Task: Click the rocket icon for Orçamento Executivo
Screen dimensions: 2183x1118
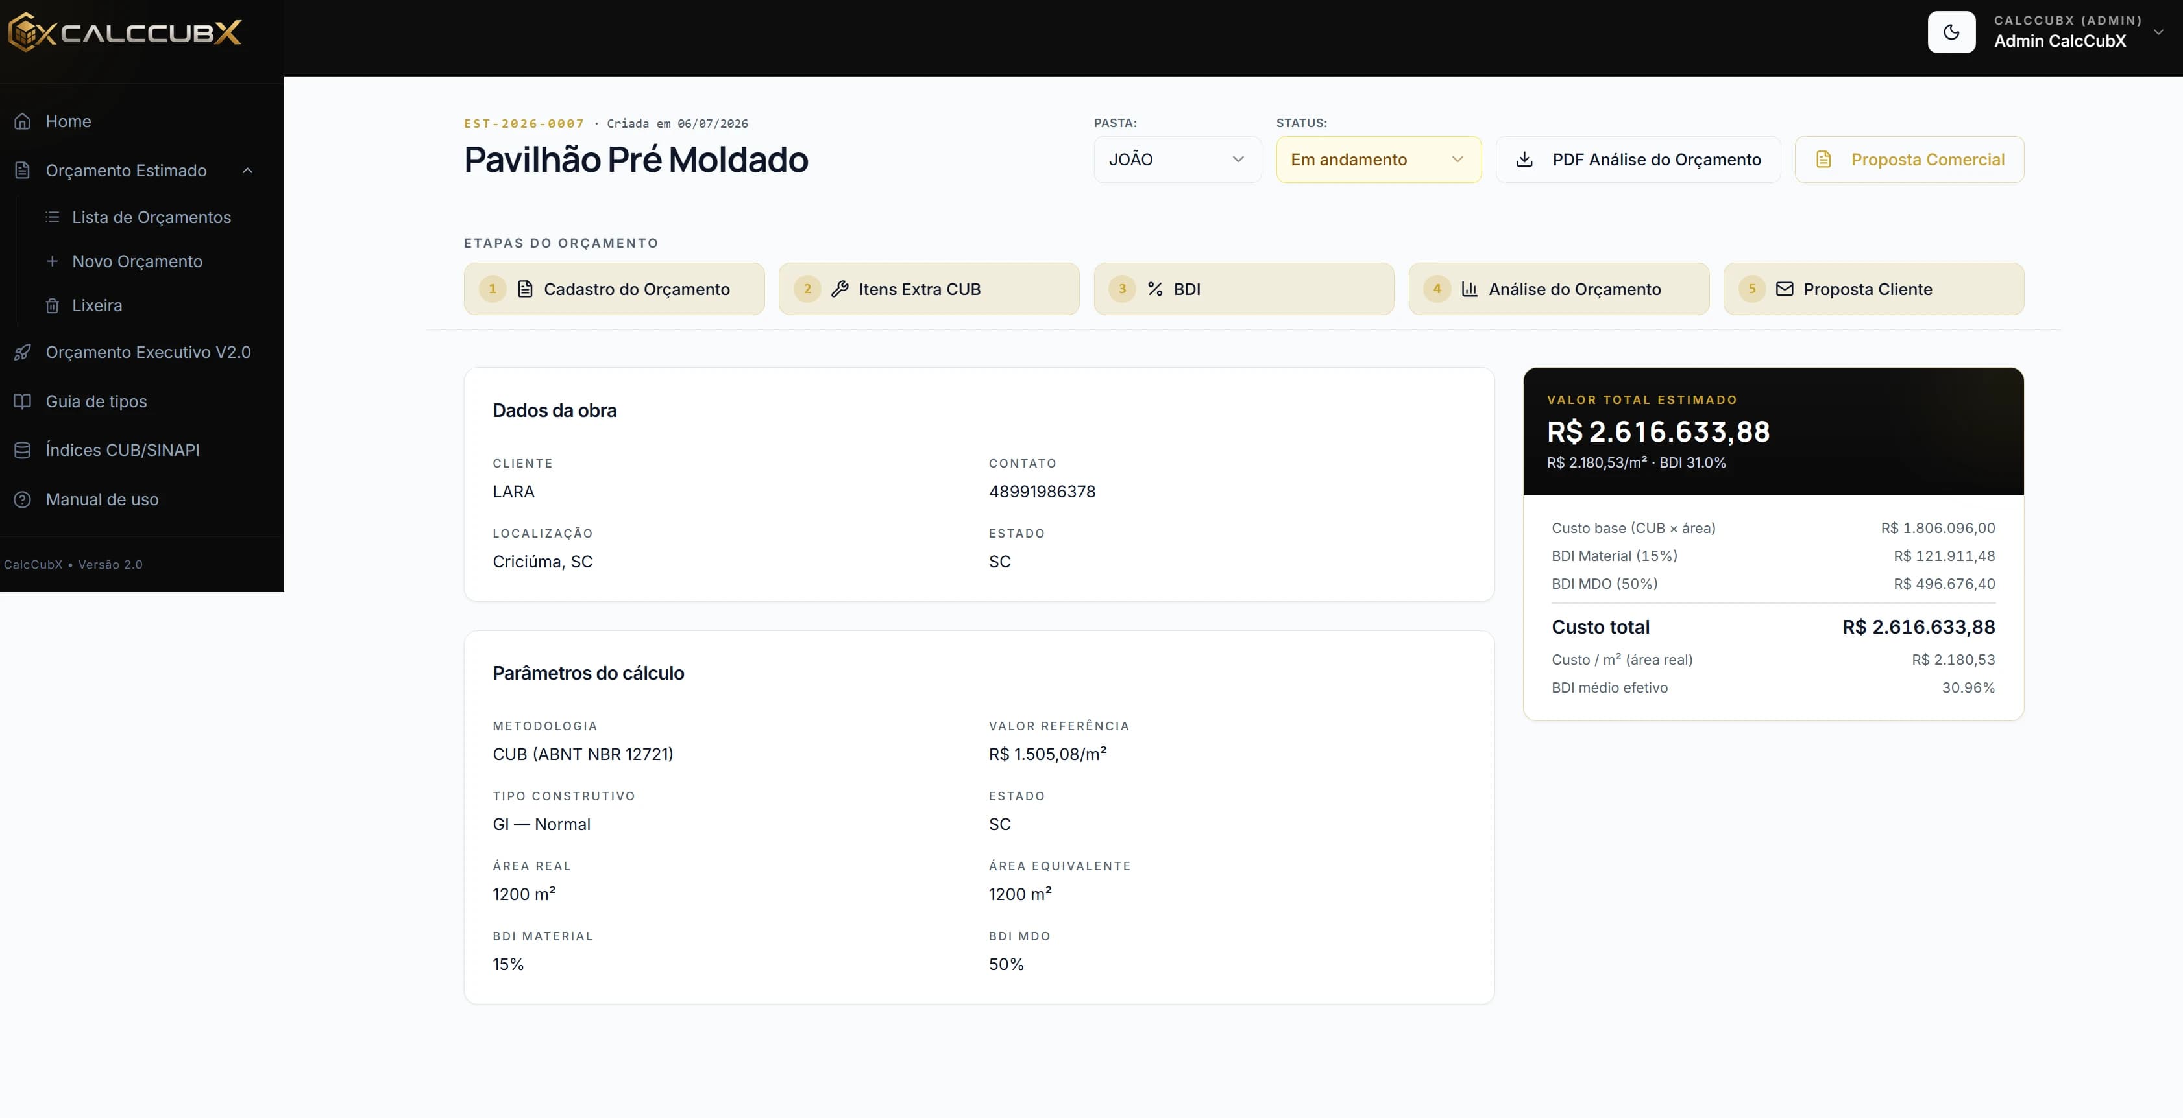Action: pyautogui.click(x=23, y=352)
